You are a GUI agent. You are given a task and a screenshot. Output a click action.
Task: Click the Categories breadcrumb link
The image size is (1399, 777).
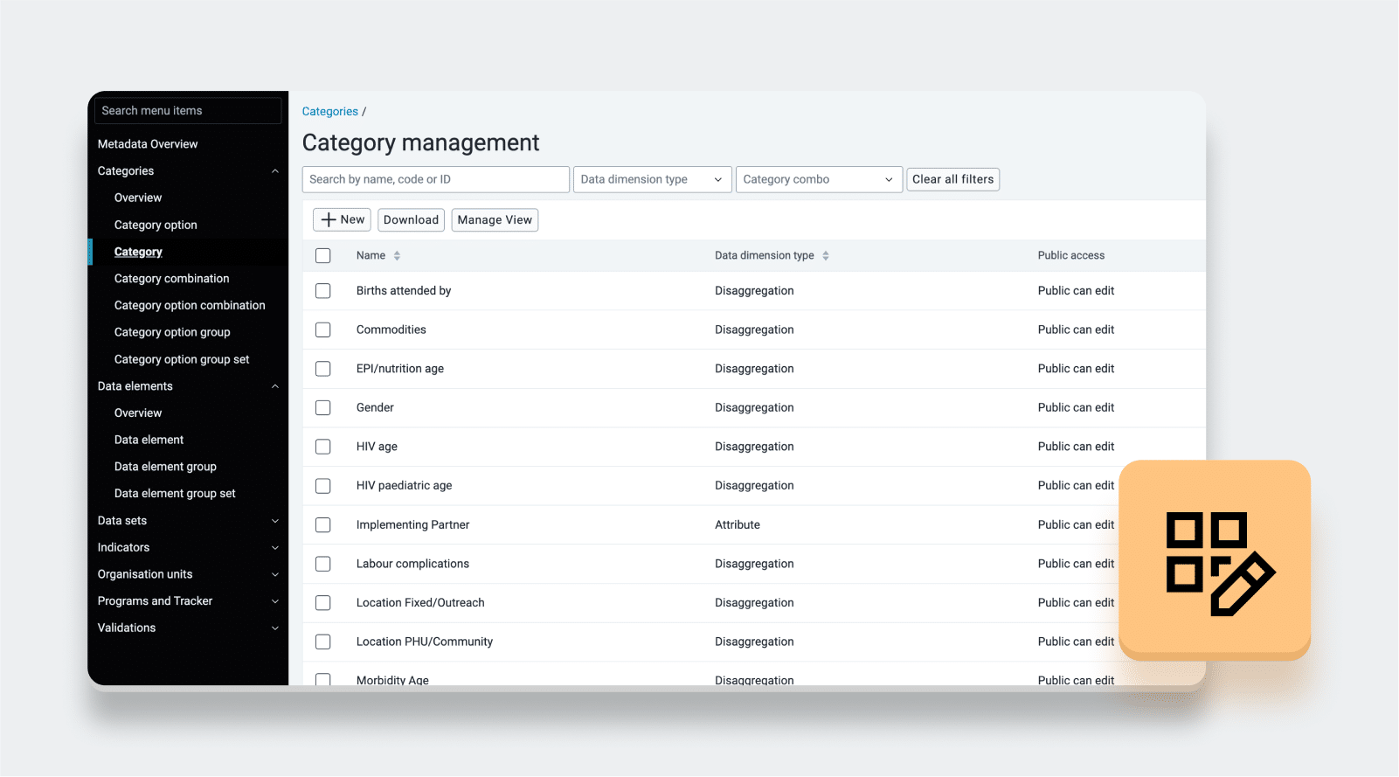pyautogui.click(x=329, y=112)
